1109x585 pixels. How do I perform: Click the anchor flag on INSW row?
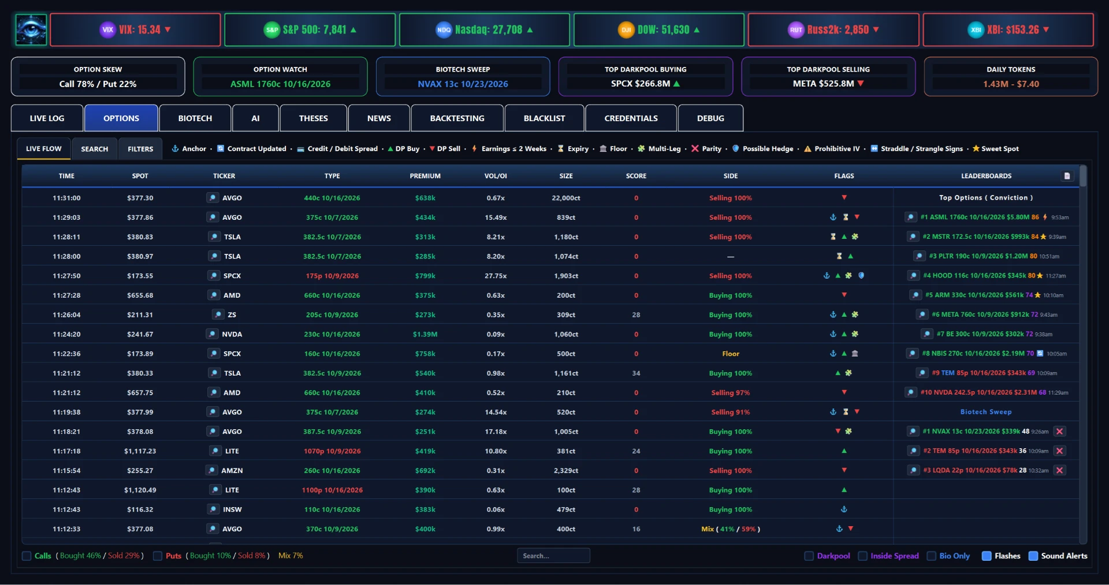tap(844, 509)
